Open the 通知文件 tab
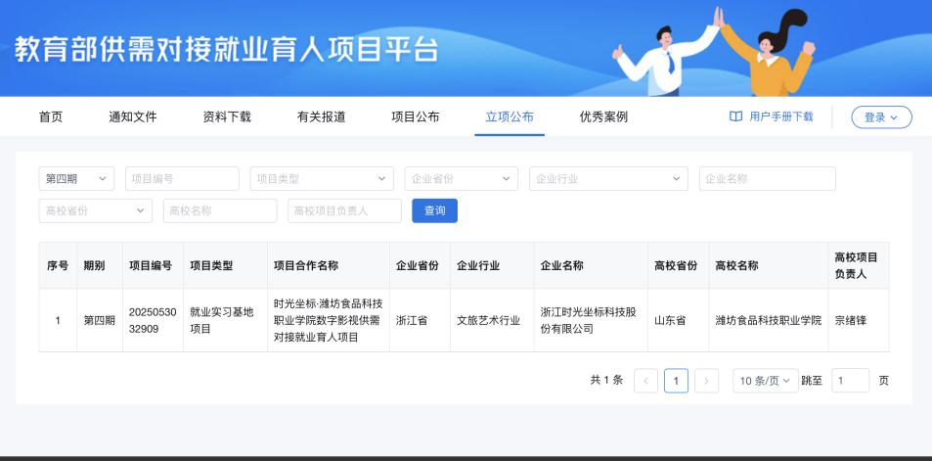 coord(132,116)
